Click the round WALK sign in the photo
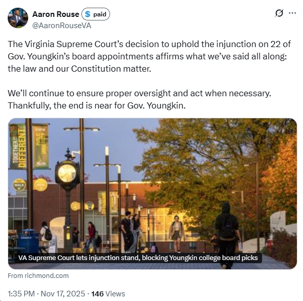Image resolution: width=303 pixels, height=301 pixels. pos(19,185)
